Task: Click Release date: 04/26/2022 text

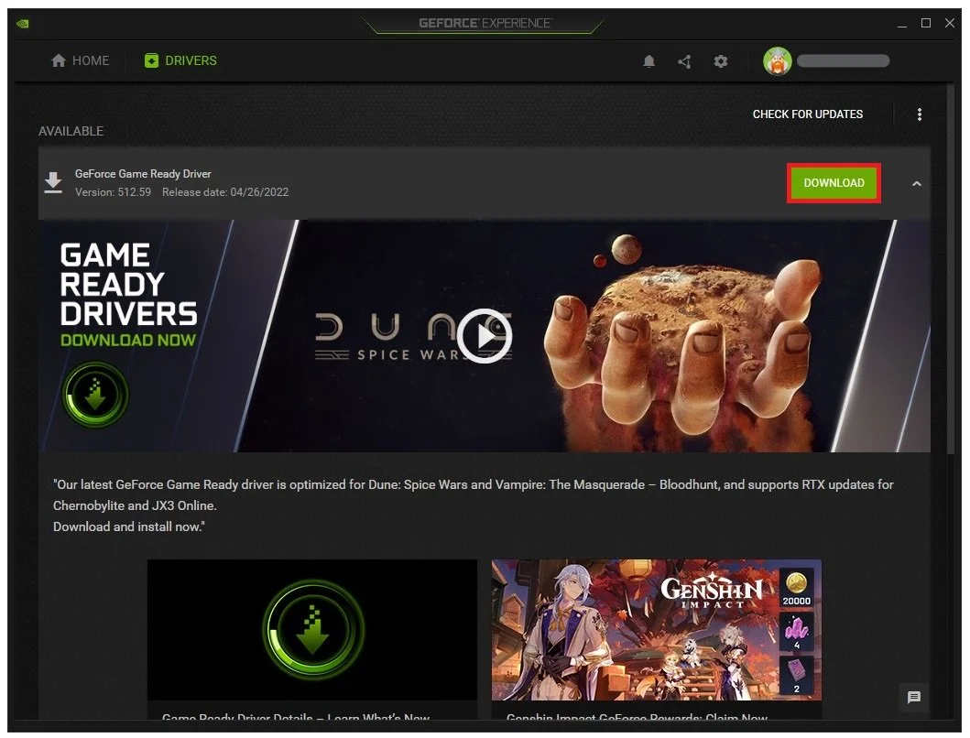Action: tap(225, 192)
